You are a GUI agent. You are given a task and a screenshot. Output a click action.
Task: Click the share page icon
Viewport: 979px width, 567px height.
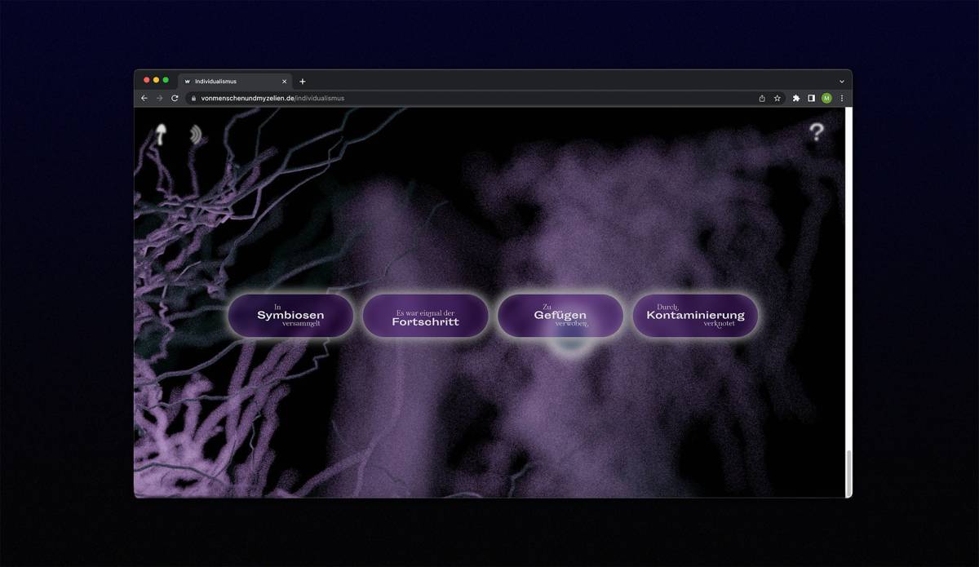[762, 98]
